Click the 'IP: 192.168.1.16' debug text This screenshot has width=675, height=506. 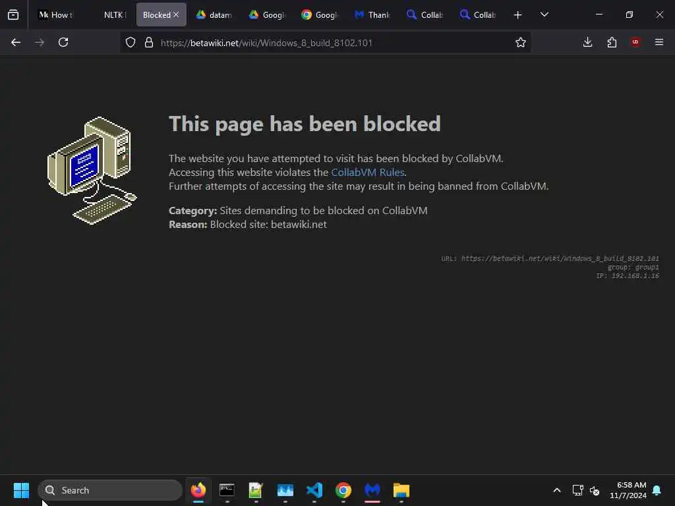tap(628, 276)
